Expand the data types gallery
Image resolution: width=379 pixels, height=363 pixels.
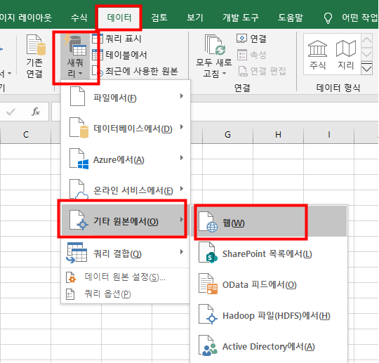click(x=366, y=69)
